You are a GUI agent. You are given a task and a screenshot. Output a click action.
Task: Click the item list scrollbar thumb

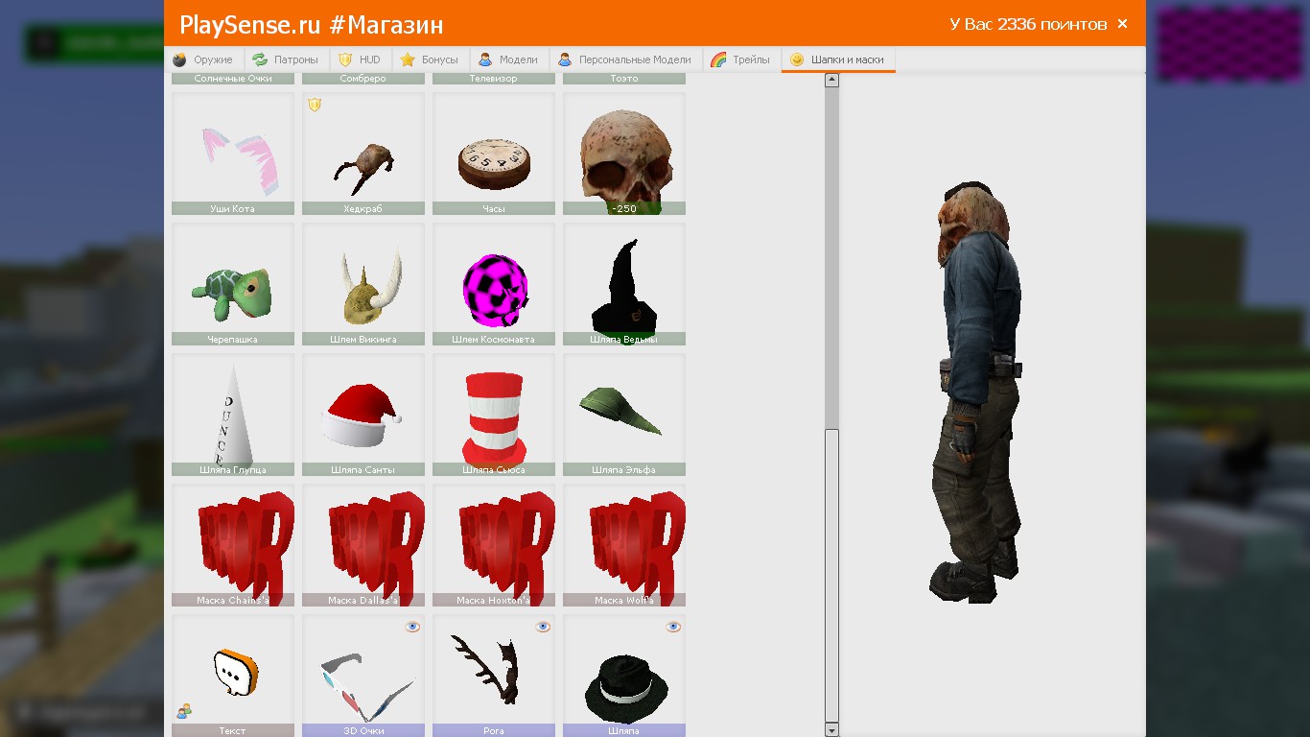pyautogui.click(x=831, y=574)
